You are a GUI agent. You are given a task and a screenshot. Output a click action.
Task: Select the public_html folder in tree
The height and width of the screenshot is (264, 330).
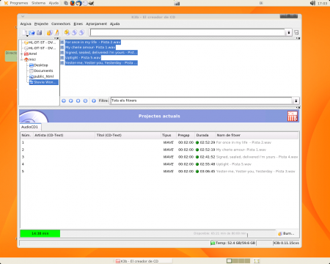(x=41, y=76)
